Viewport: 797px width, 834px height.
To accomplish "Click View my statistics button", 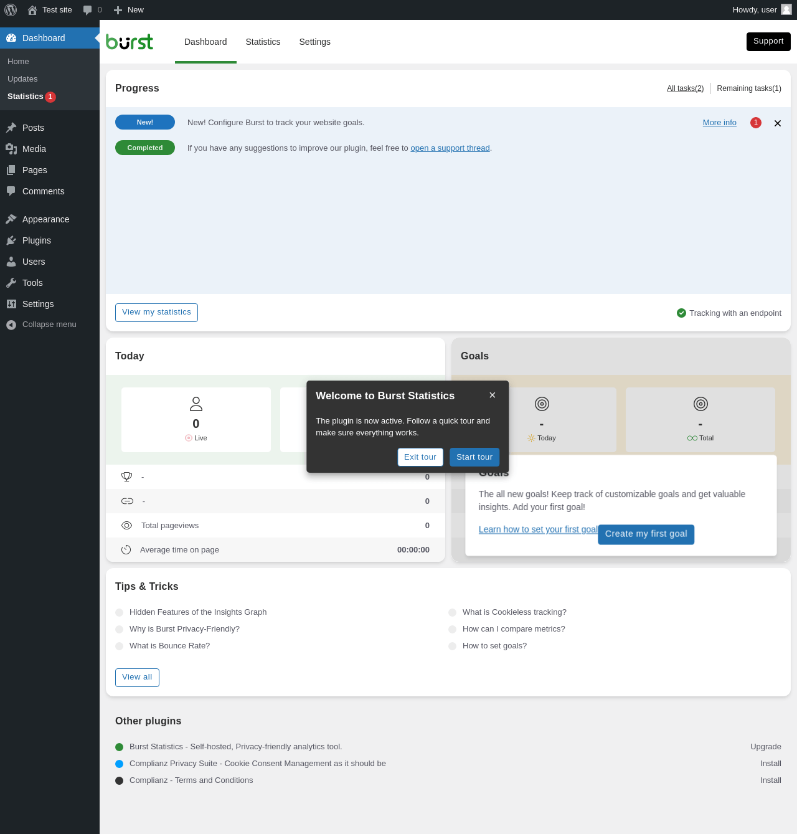I will click(156, 313).
